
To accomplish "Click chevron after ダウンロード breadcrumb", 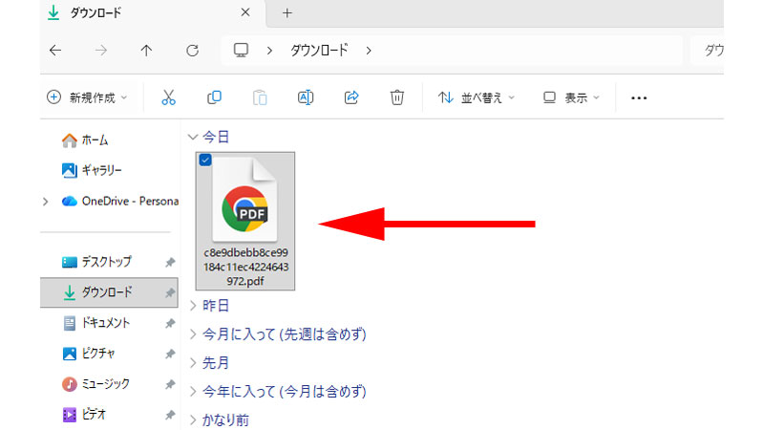I will 369,51.
